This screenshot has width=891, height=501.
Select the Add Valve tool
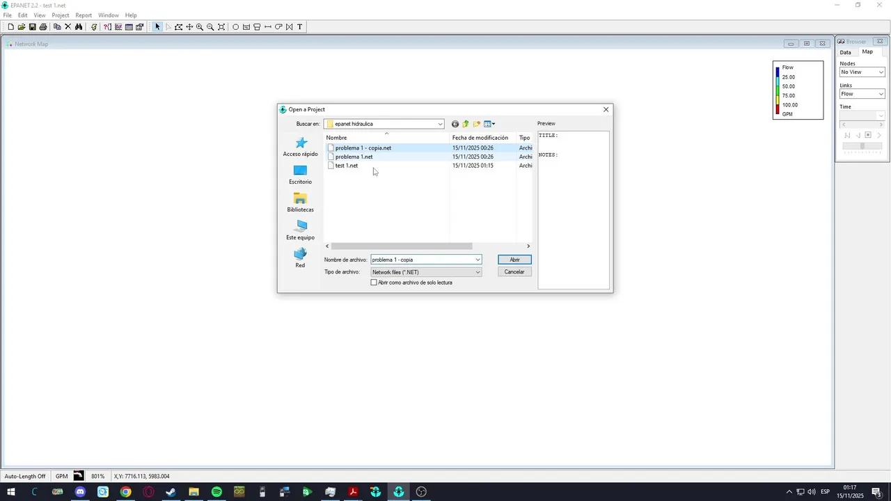point(289,27)
